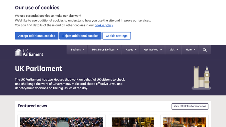226x127 pixels.
Task: Expand the Business menu
Action: 77,50
